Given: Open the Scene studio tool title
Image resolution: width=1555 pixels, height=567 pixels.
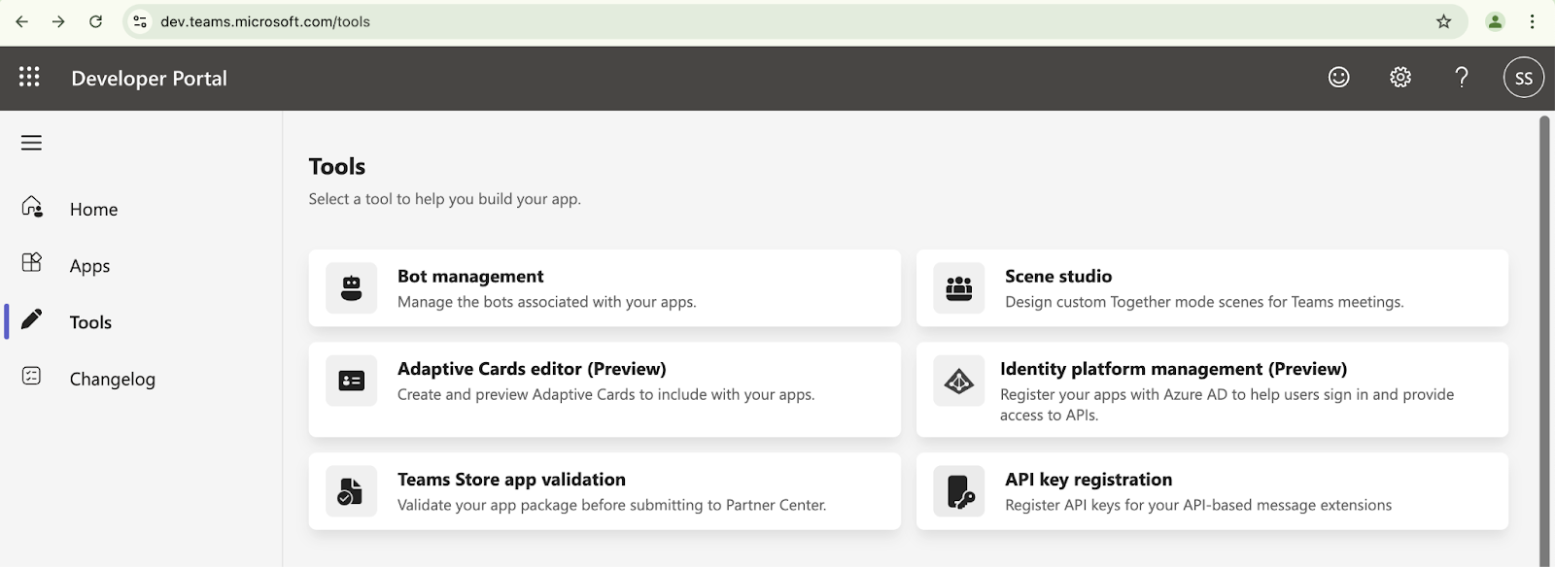Looking at the screenshot, I should (1058, 277).
